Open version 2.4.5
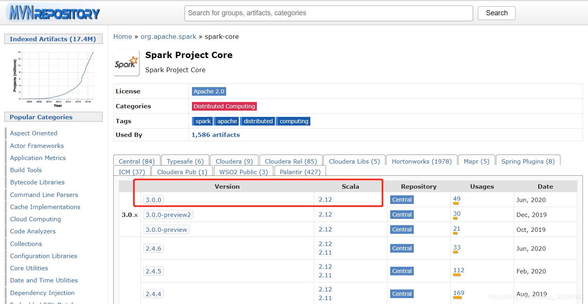Viewport: 588px width, 304px height. pyautogui.click(x=153, y=271)
